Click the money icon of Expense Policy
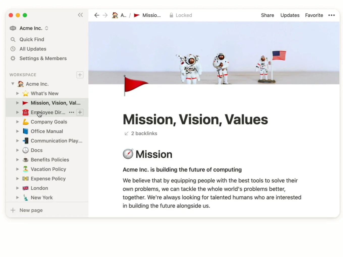Screen dimensions: 343x257 25,179
